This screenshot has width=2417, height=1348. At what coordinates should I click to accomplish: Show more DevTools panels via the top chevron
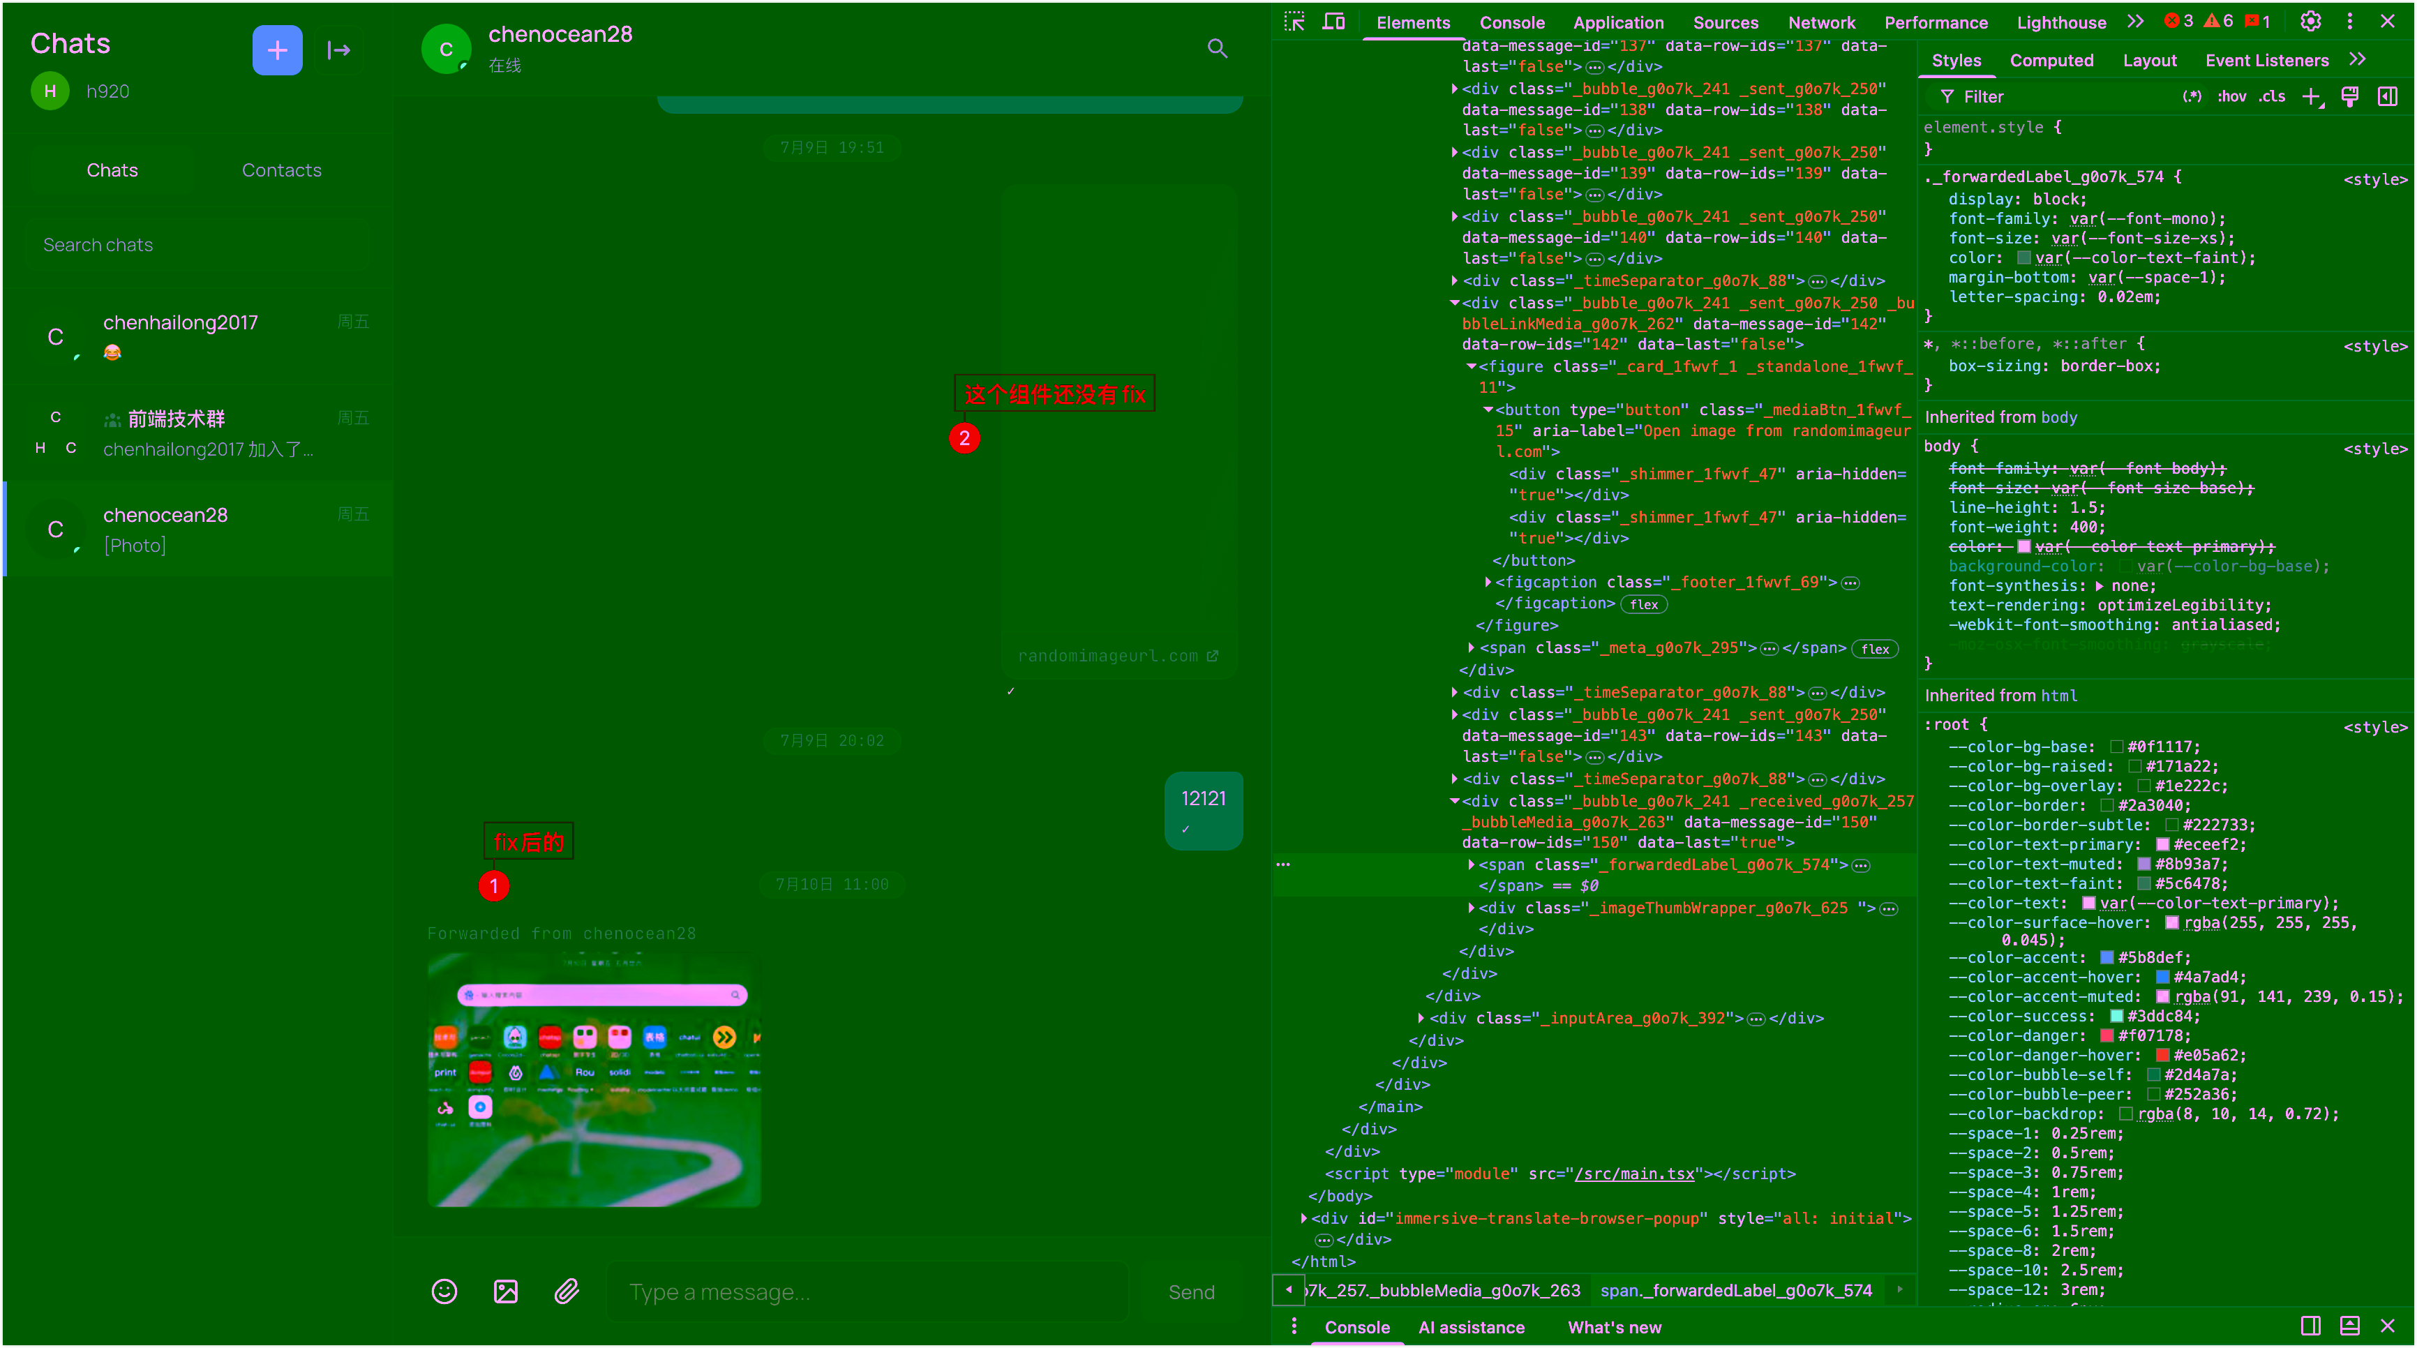click(x=2136, y=22)
